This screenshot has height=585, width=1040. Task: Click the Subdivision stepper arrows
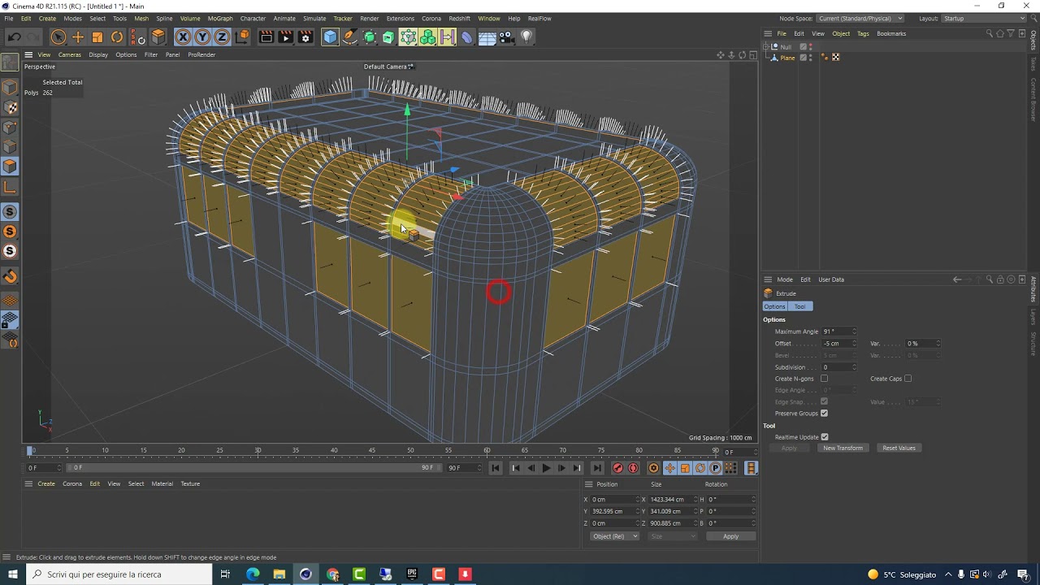click(x=854, y=367)
